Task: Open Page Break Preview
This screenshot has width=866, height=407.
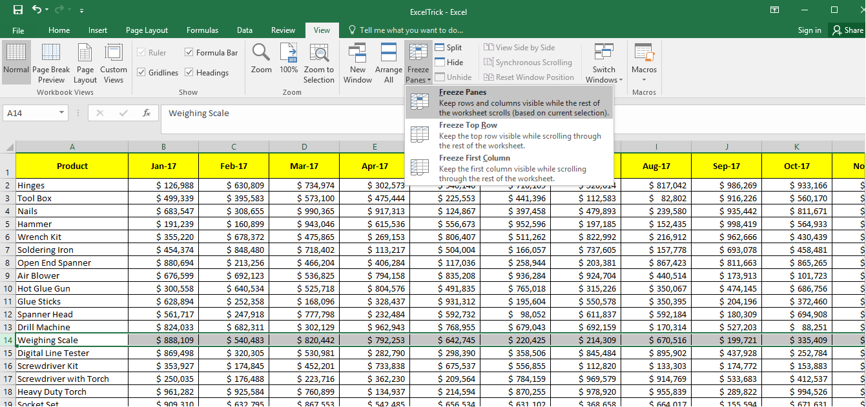Action: tap(51, 62)
